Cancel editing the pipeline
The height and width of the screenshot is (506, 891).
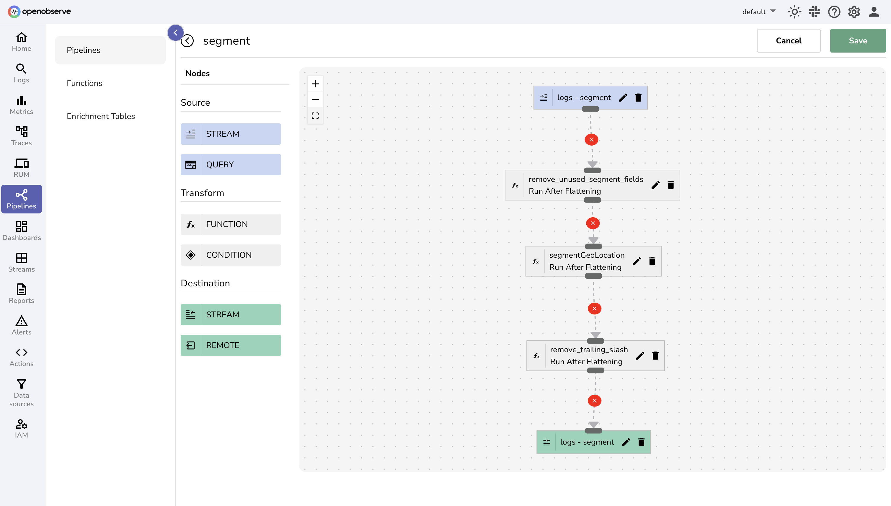coord(789,40)
